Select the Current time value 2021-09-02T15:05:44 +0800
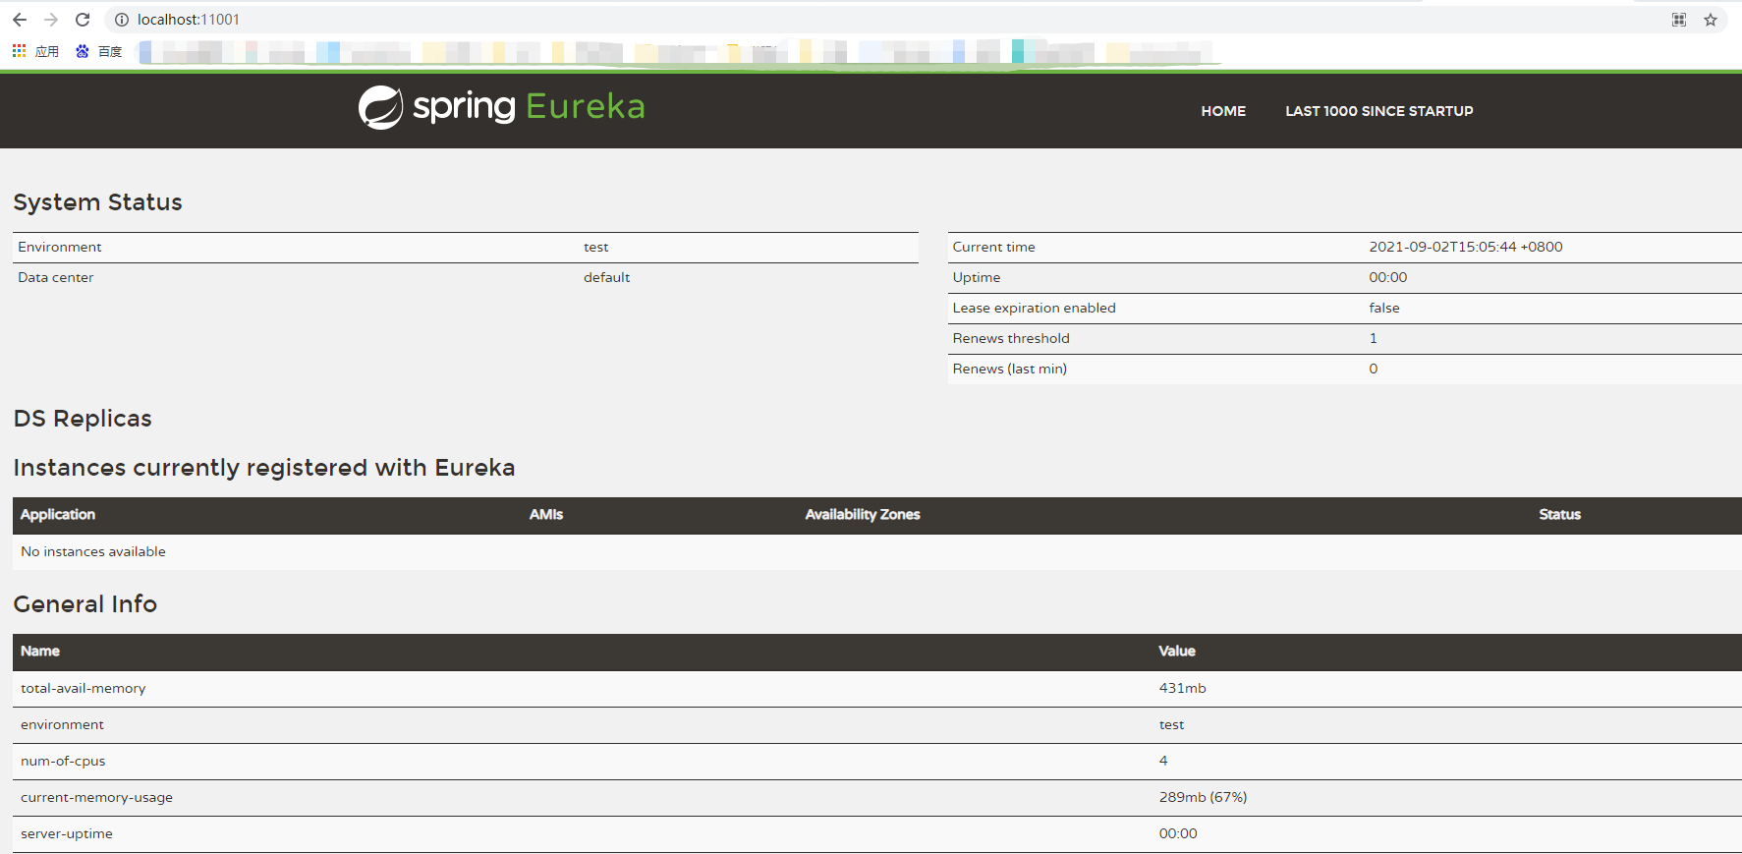 [x=1465, y=247]
